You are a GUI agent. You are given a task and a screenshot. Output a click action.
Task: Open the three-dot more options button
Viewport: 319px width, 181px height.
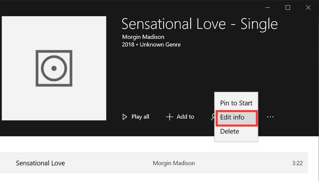(270, 117)
